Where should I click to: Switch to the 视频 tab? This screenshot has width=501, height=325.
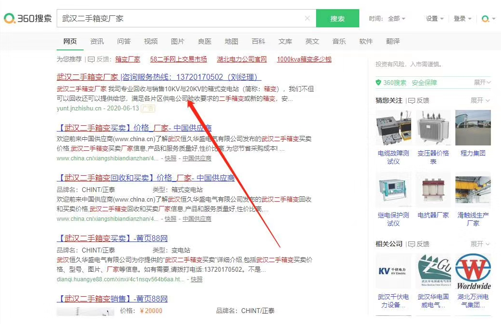pyautogui.click(x=151, y=41)
